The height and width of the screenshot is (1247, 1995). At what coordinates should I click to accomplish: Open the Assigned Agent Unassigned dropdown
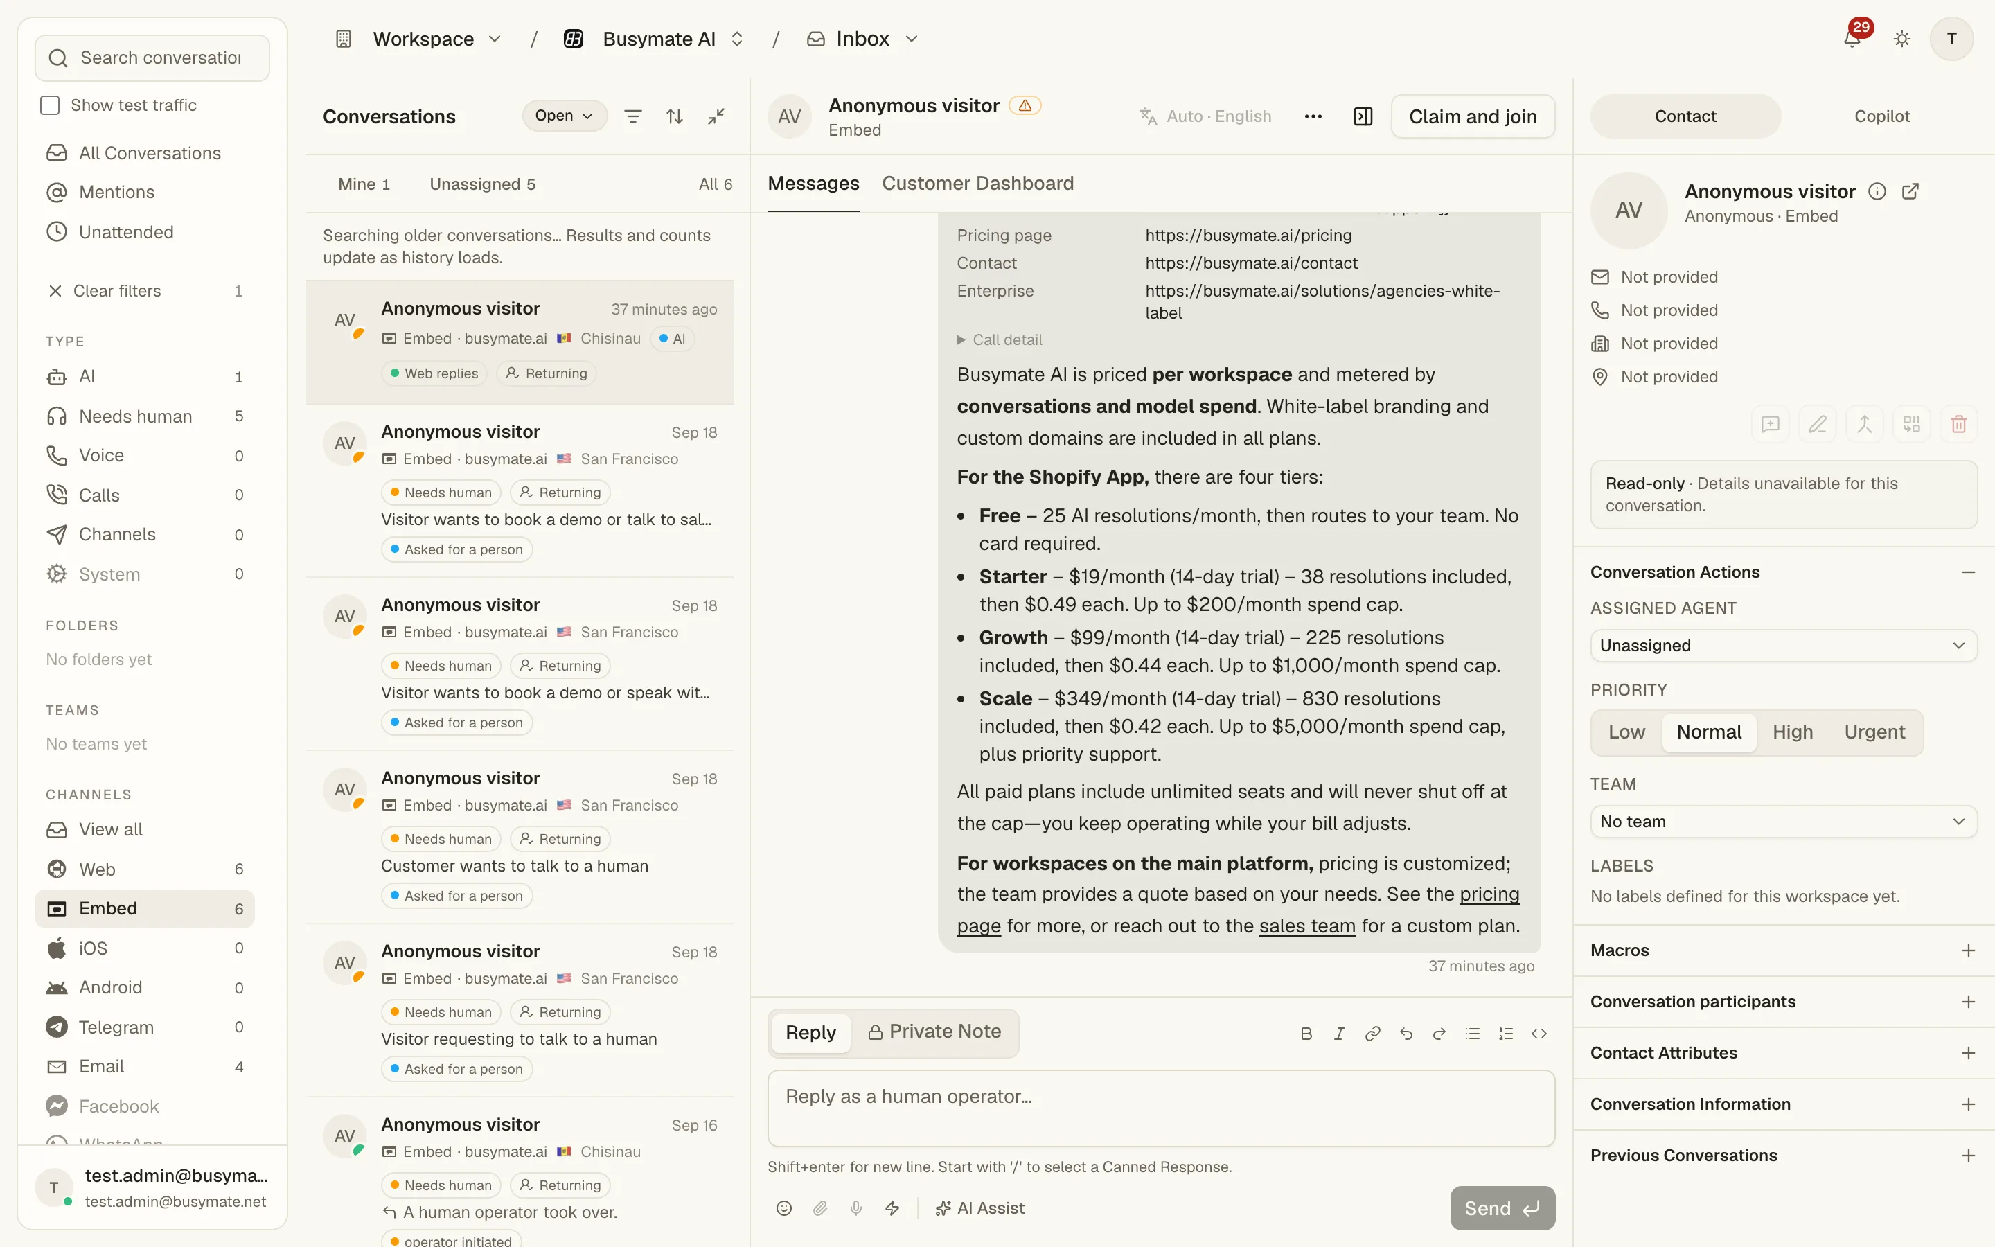(1783, 646)
